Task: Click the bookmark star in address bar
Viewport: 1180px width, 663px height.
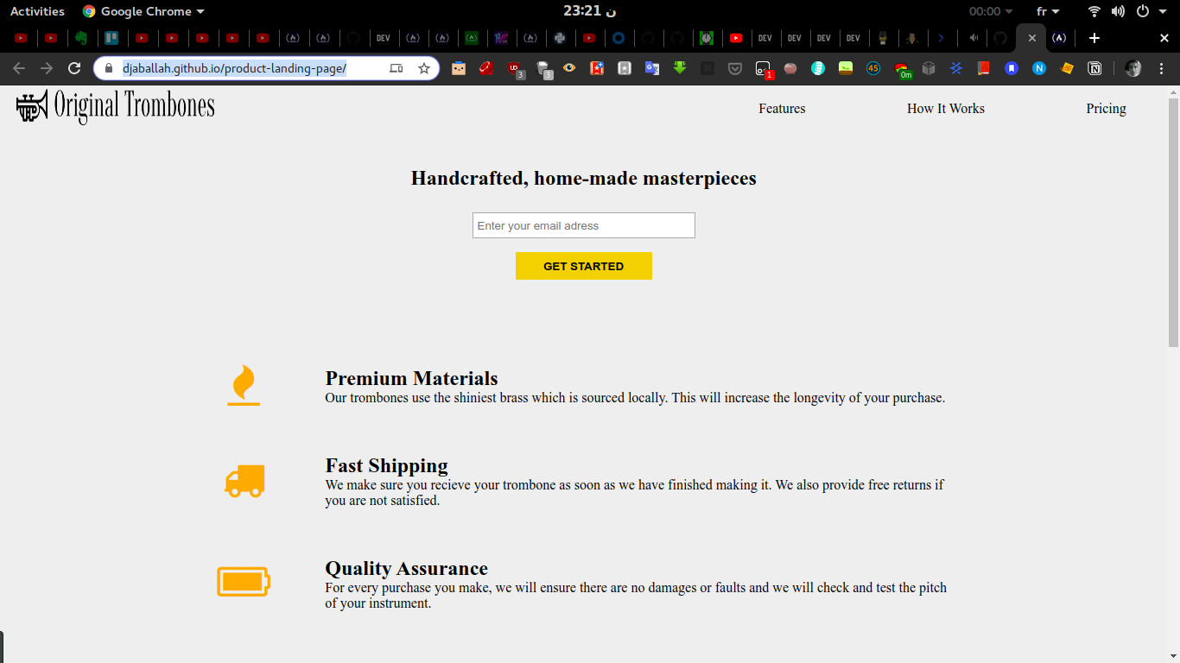Action: (424, 68)
